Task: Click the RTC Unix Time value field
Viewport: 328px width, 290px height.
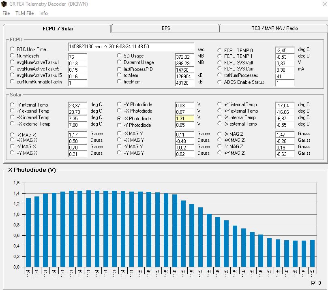Action: [x=131, y=47]
